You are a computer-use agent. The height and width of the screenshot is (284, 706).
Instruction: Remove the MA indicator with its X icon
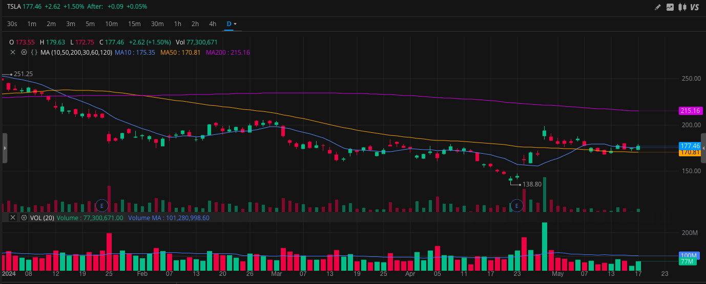[x=13, y=52]
